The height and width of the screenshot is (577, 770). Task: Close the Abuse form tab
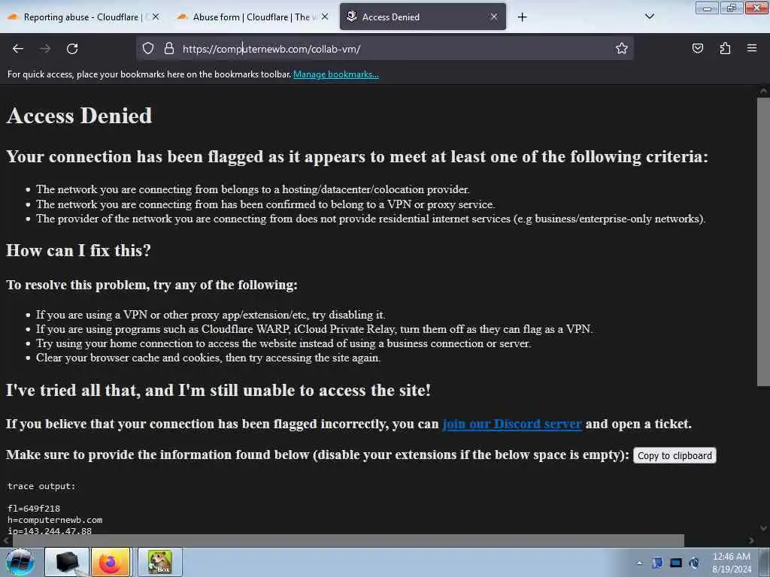tap(325, 17)
